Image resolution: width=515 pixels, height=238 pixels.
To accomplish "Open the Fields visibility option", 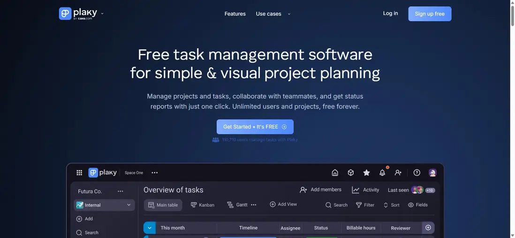I will [418, 205].
